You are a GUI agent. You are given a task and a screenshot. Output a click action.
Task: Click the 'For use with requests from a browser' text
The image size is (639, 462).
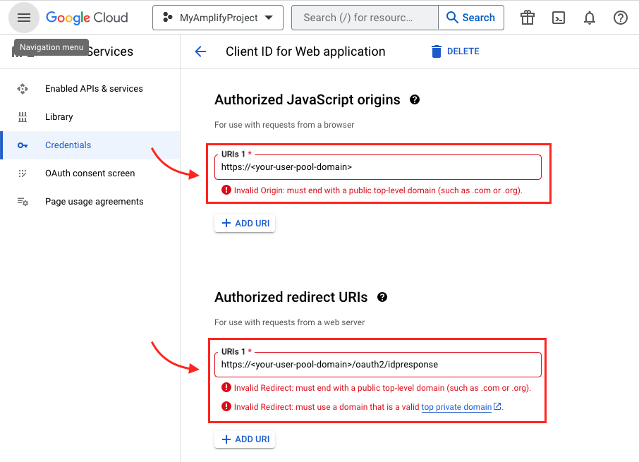pyautogui.click(x=284, y=125)
